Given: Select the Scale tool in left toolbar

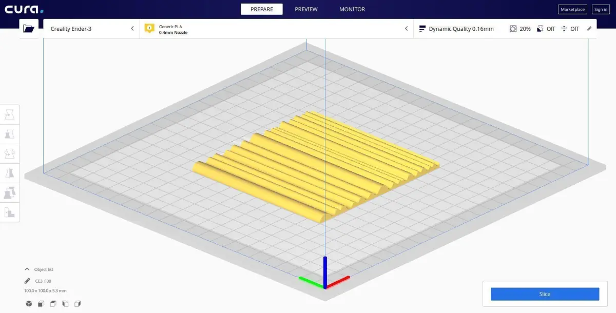Looking at the screenshot, I should [x=10, y=134].
